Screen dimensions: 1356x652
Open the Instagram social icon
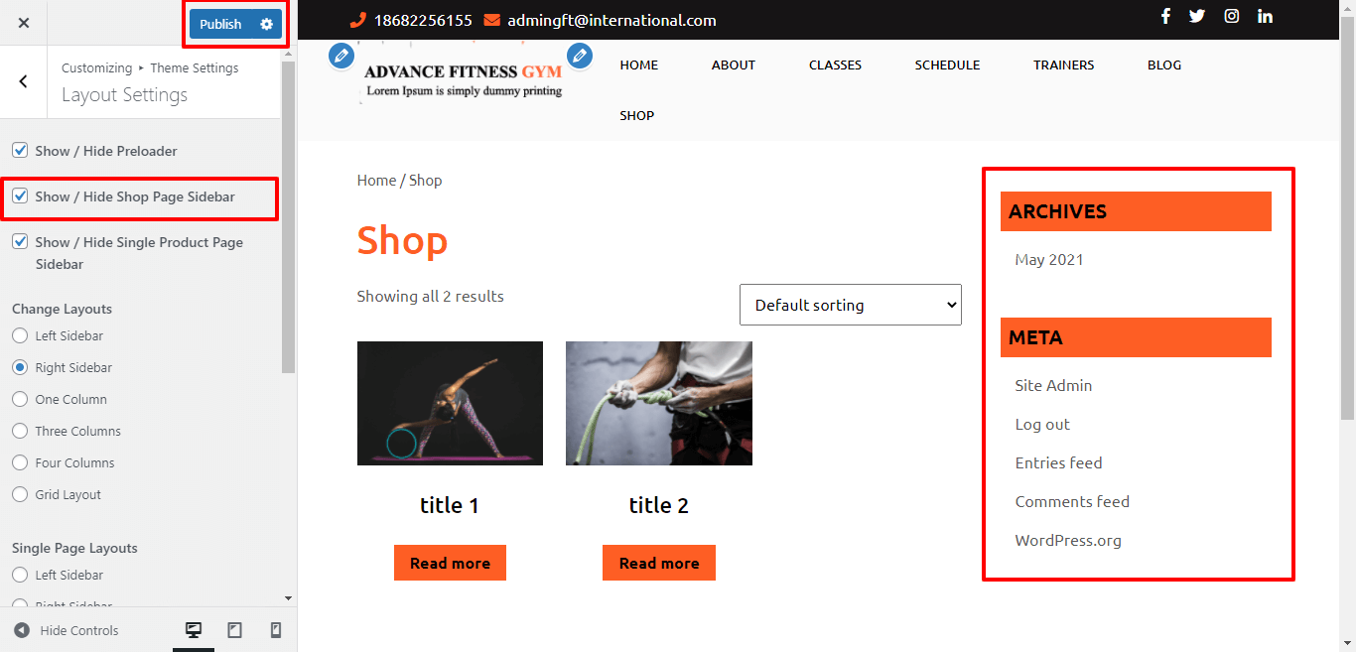point(1231,16)
